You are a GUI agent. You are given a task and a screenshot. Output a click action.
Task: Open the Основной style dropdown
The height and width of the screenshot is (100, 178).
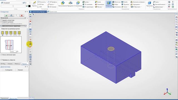pos(13,3)
